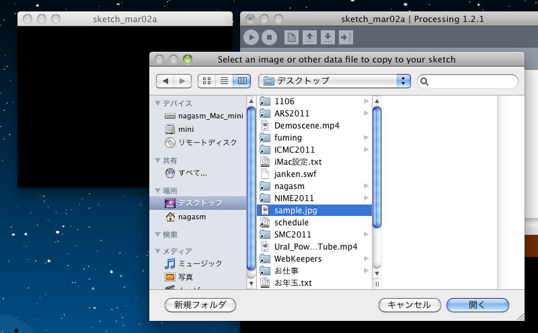Collapse the デバイス sidebar section

[x=158, y=103]
